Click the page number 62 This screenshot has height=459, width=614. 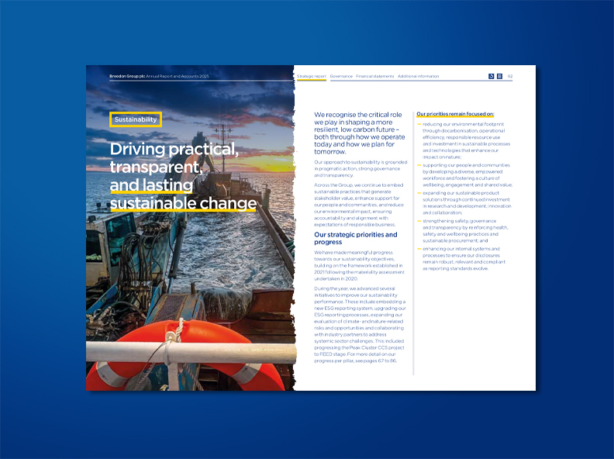coord(510,77)
